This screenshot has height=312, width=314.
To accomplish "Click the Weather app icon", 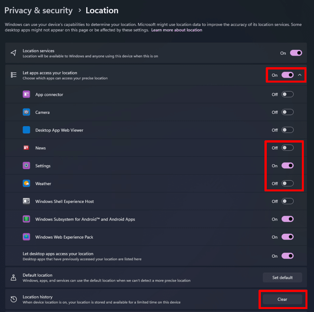I will [x=26, y=184].
